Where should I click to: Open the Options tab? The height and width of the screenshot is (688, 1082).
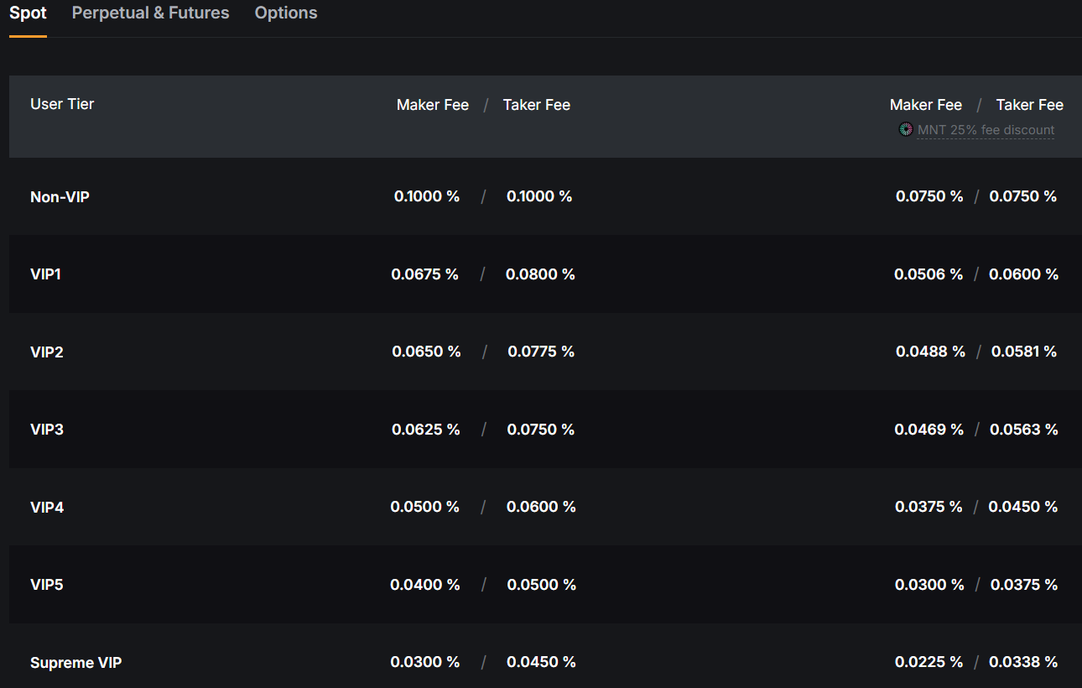coord(286,13)
